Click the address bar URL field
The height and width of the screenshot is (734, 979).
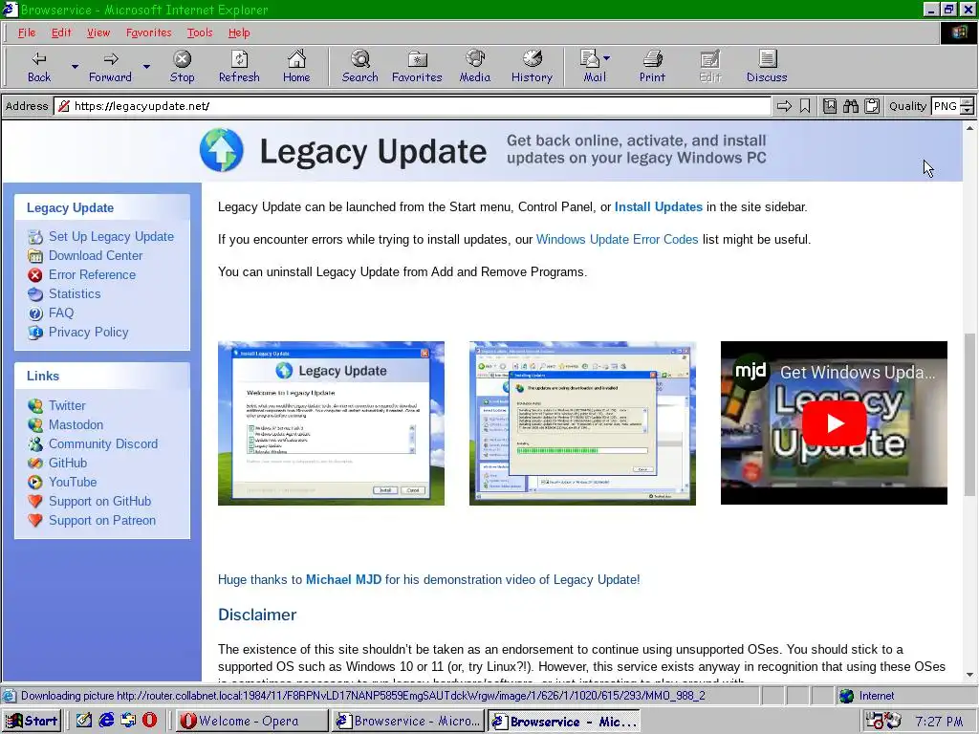412,106
